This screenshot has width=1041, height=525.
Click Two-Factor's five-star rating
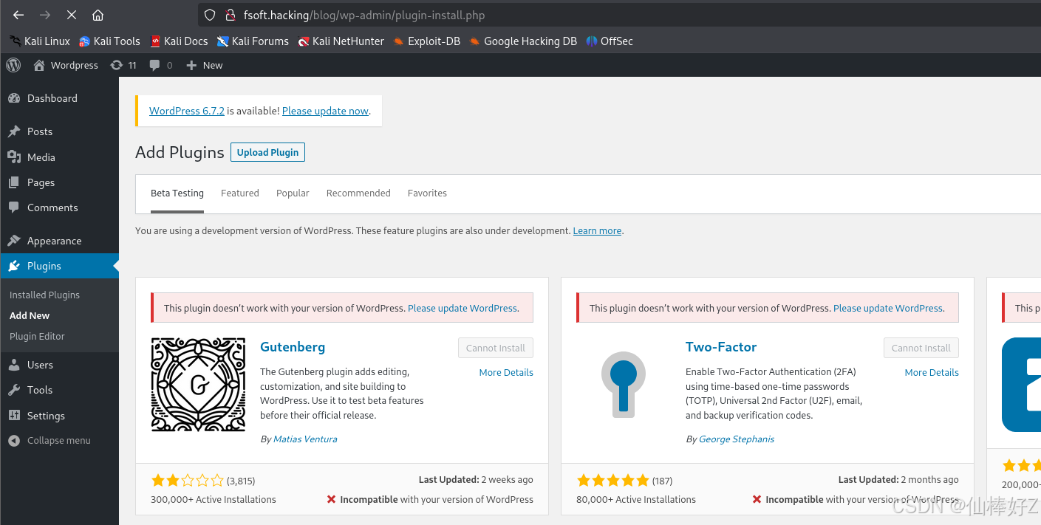tap(613, 481)
